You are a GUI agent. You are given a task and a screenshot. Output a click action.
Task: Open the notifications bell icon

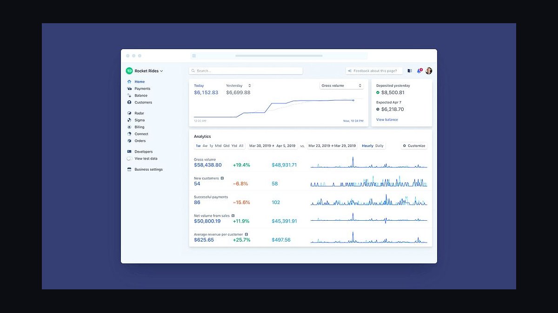[x=419, y=71]
